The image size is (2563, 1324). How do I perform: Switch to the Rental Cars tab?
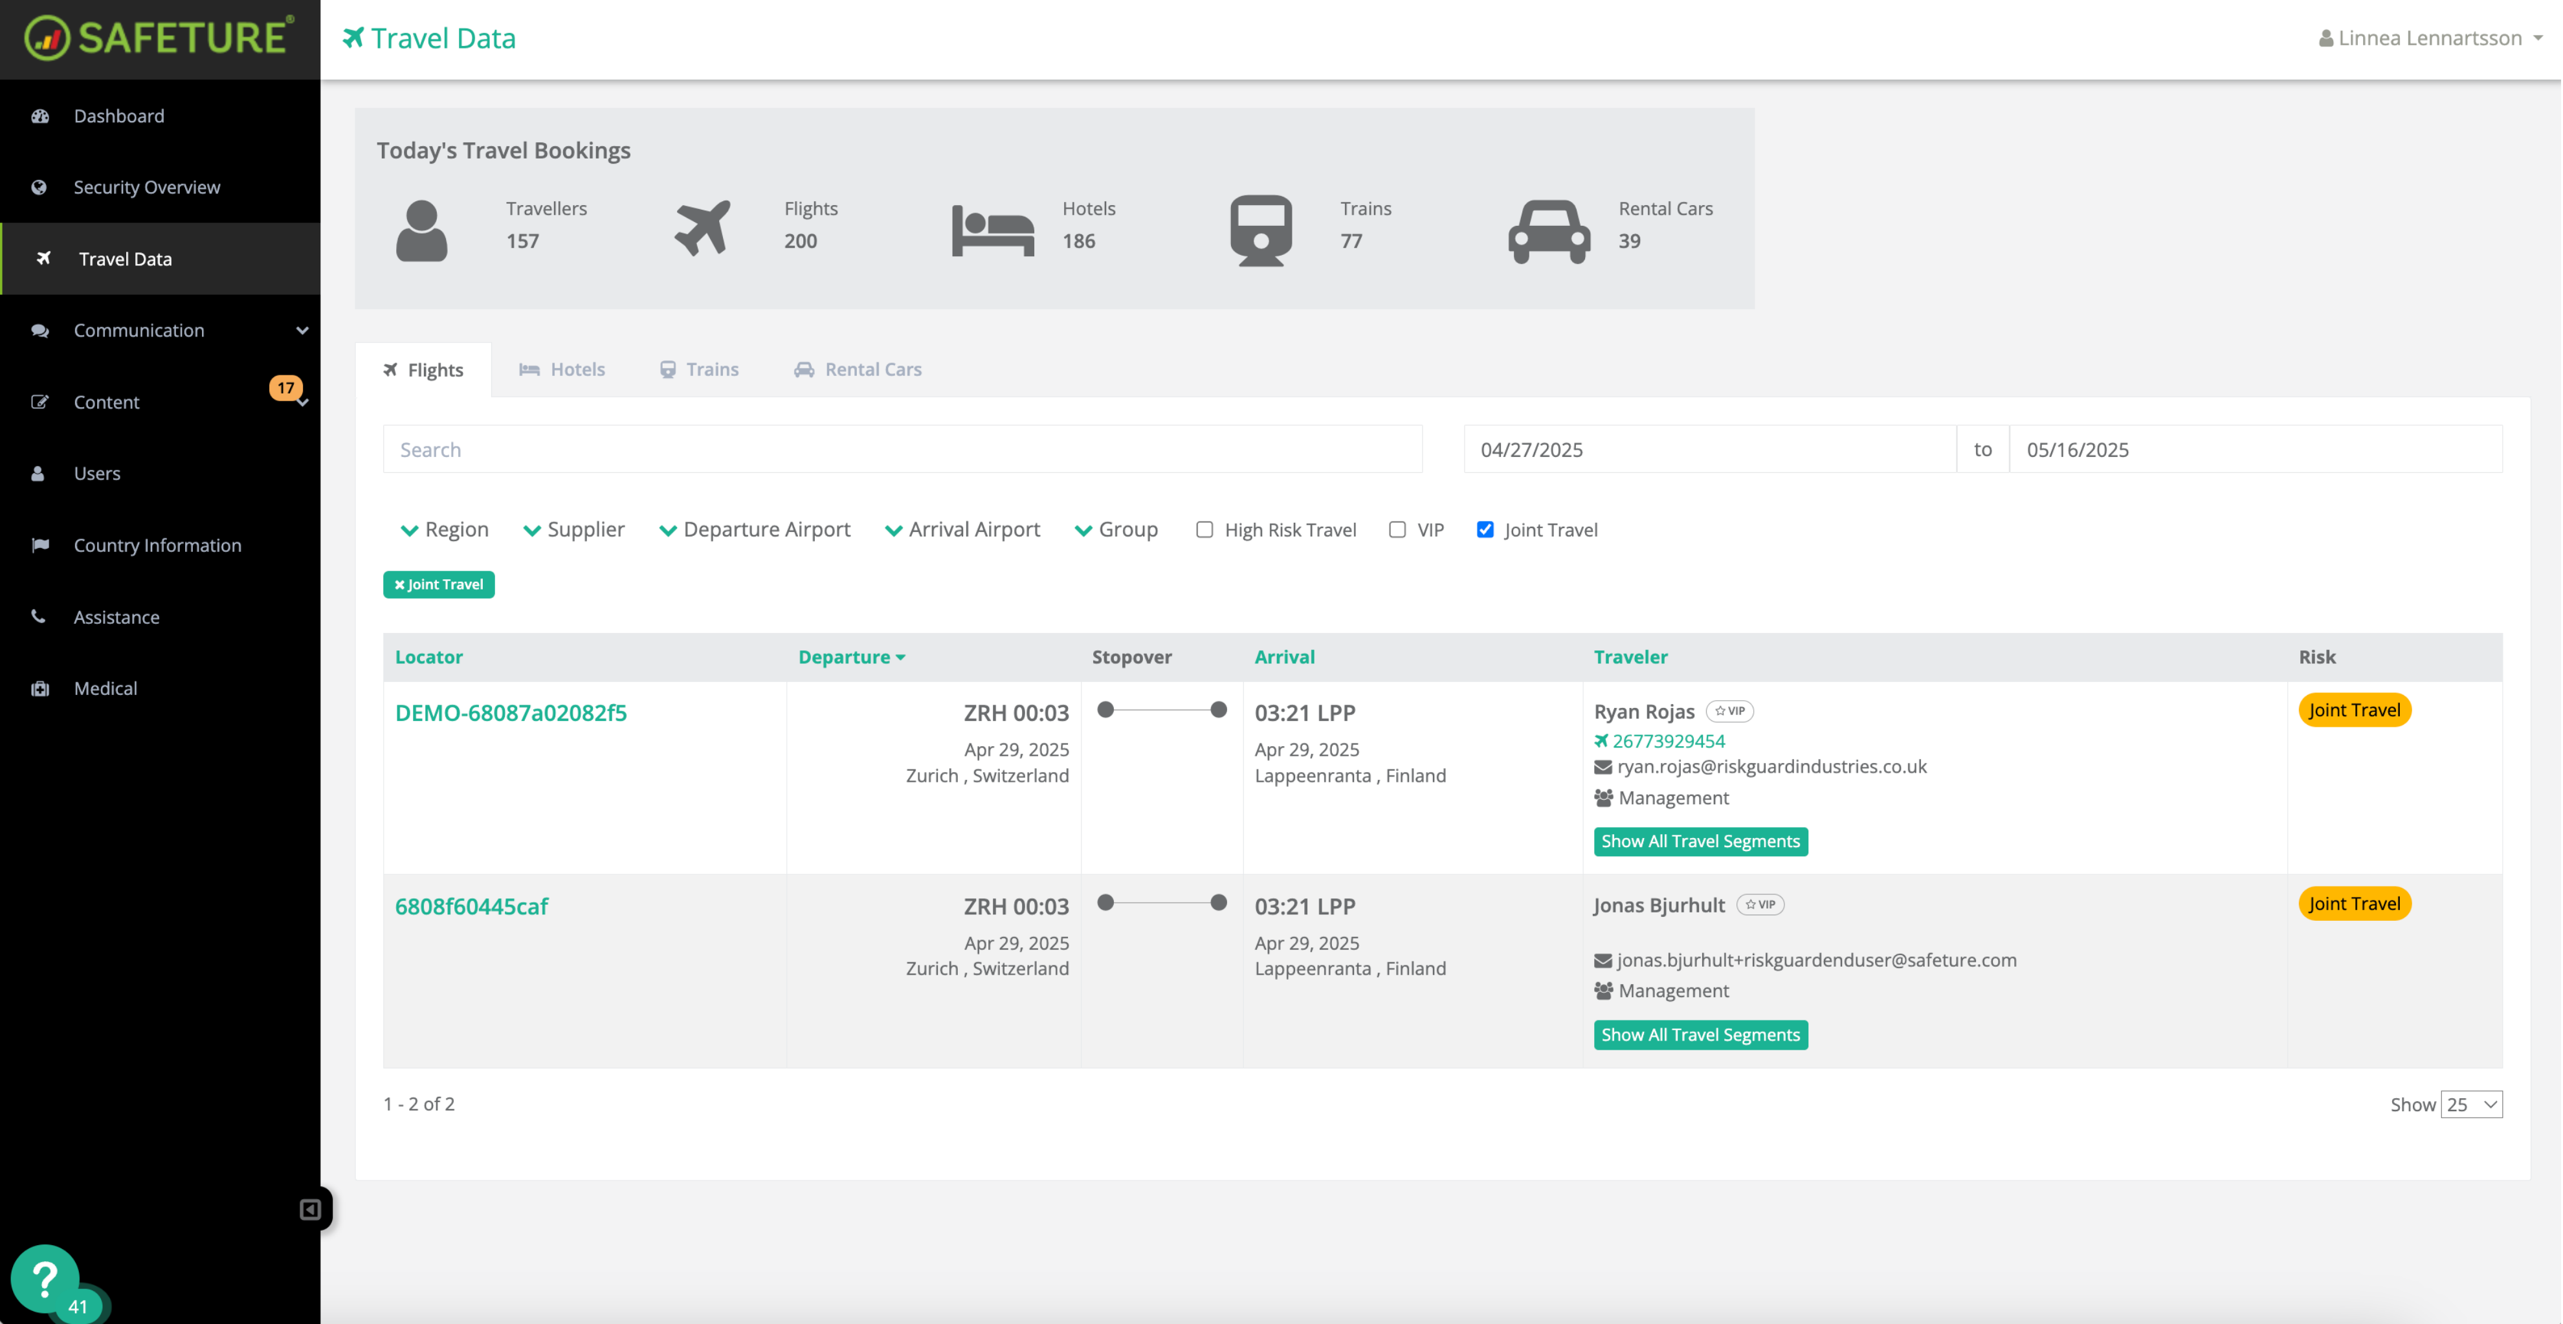point(857,369)
